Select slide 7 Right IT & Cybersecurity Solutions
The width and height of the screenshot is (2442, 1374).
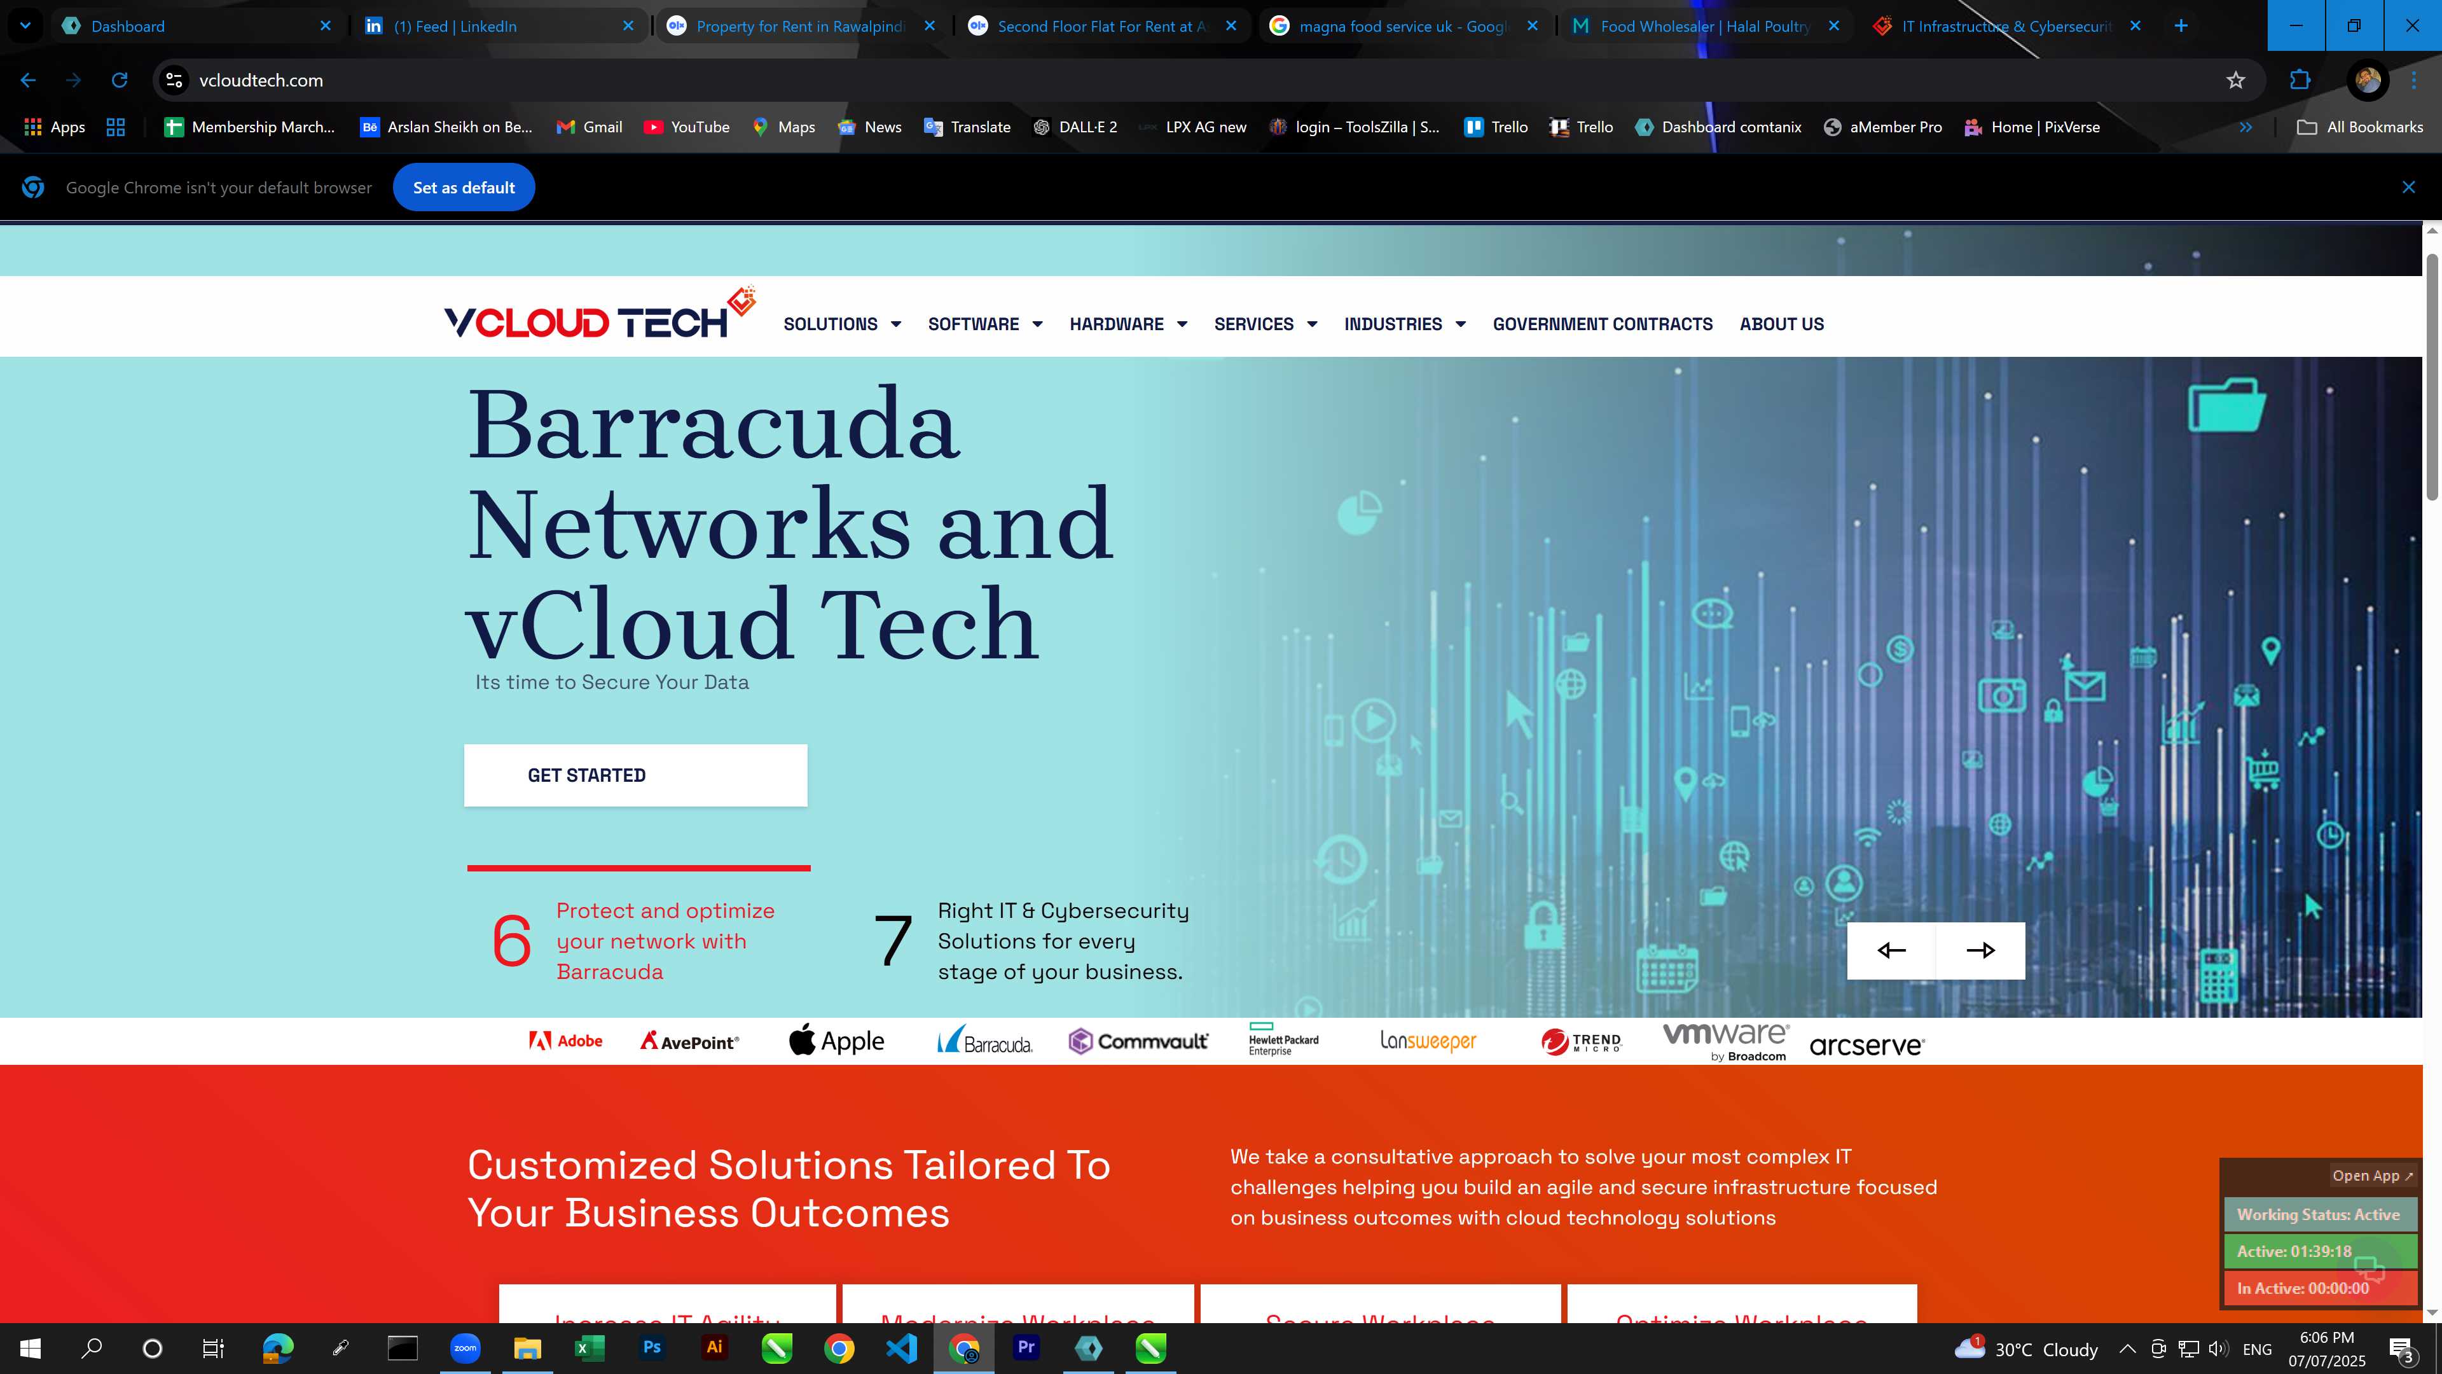1031,941
